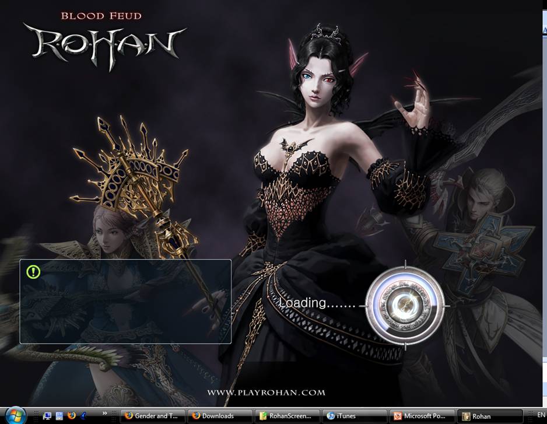Click the Switch between windows quick launch icon
The image size is (547, 424).
pyautogui.click(x=59, y=416)
